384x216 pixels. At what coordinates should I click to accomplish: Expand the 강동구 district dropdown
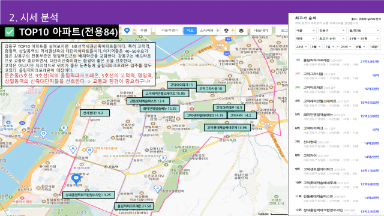(332, 31)
